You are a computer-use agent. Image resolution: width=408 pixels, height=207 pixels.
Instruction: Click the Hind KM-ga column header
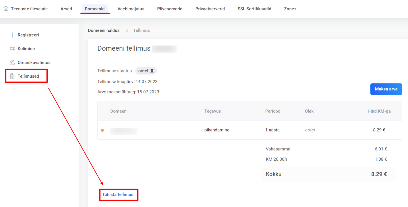coord(379,111)
